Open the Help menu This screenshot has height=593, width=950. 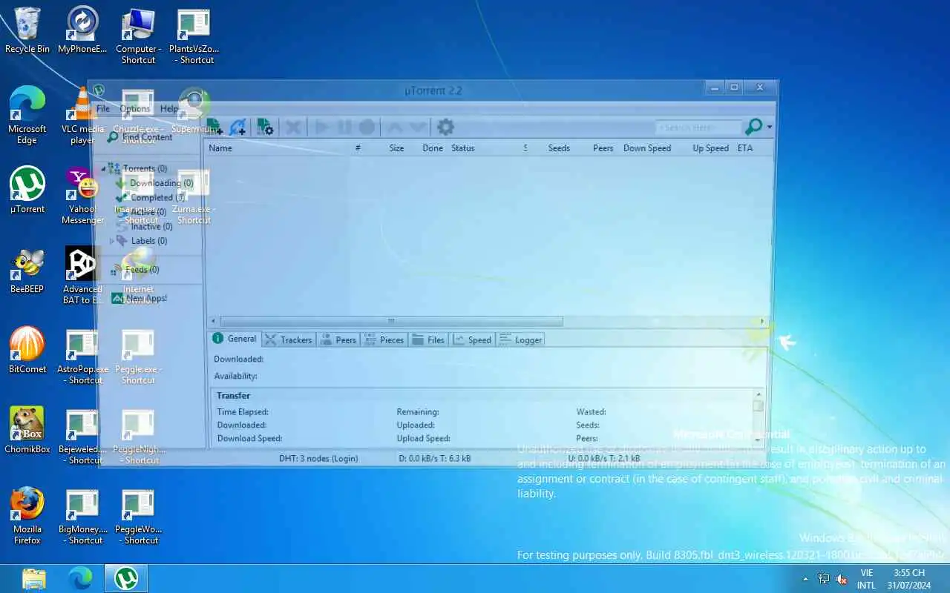pos(169,108)
